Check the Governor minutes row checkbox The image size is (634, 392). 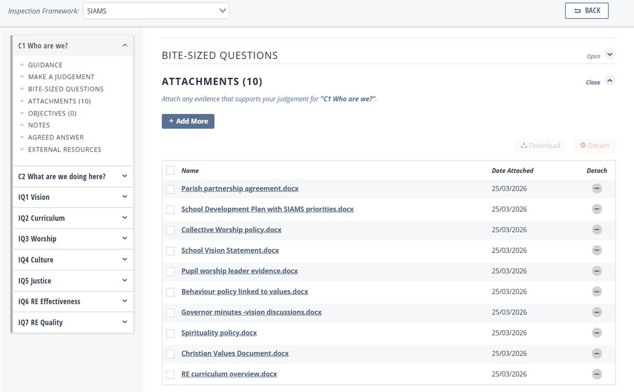(170, 313)
